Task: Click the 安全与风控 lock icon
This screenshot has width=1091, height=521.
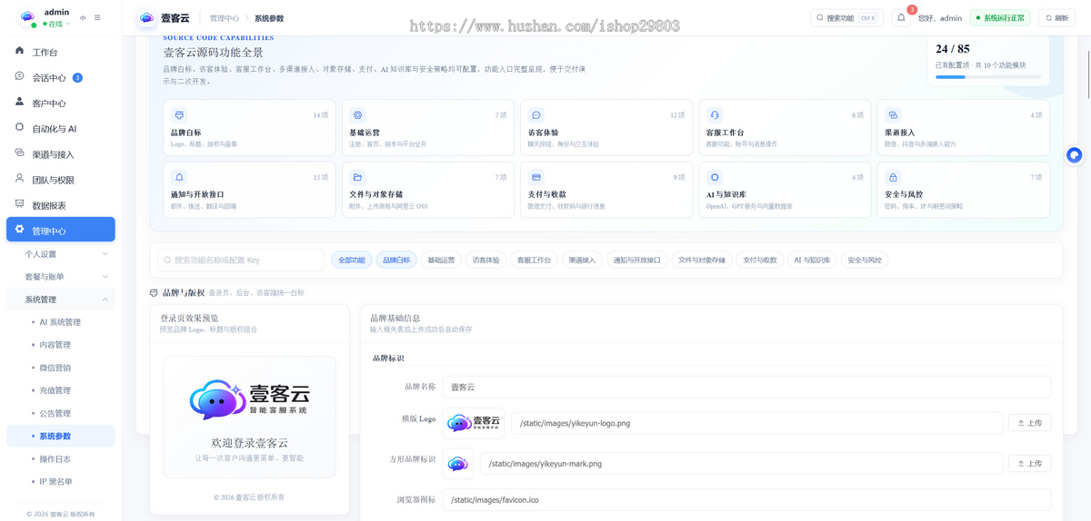Action: coord(893,177)
